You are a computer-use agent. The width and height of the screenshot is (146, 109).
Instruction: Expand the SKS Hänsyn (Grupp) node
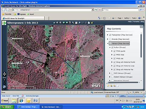[x=110, y=73]
